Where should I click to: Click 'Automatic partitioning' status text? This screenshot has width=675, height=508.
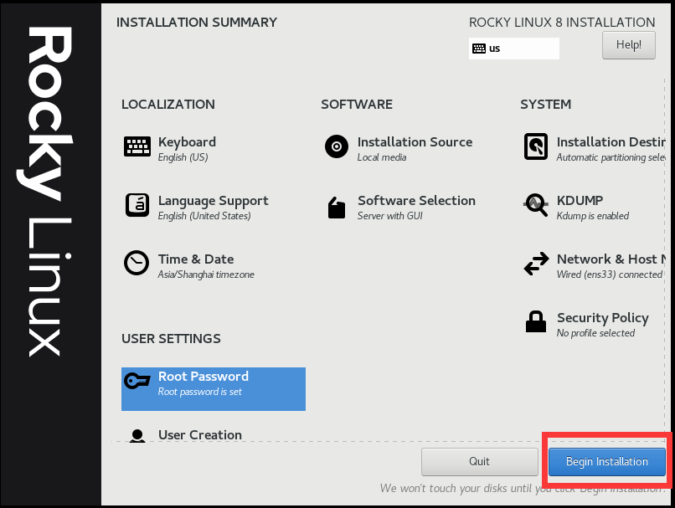pos(611,157)
